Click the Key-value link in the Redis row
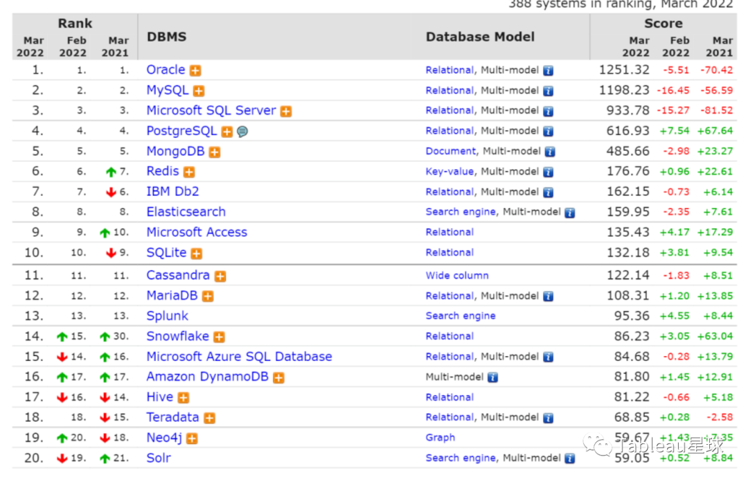The height and width of the screenshot is (478, 748). tap(449, 171)
